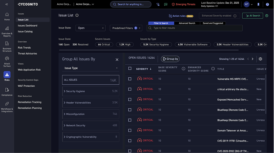
Task: Click the AI Search button
Action: tap(253, 16)
